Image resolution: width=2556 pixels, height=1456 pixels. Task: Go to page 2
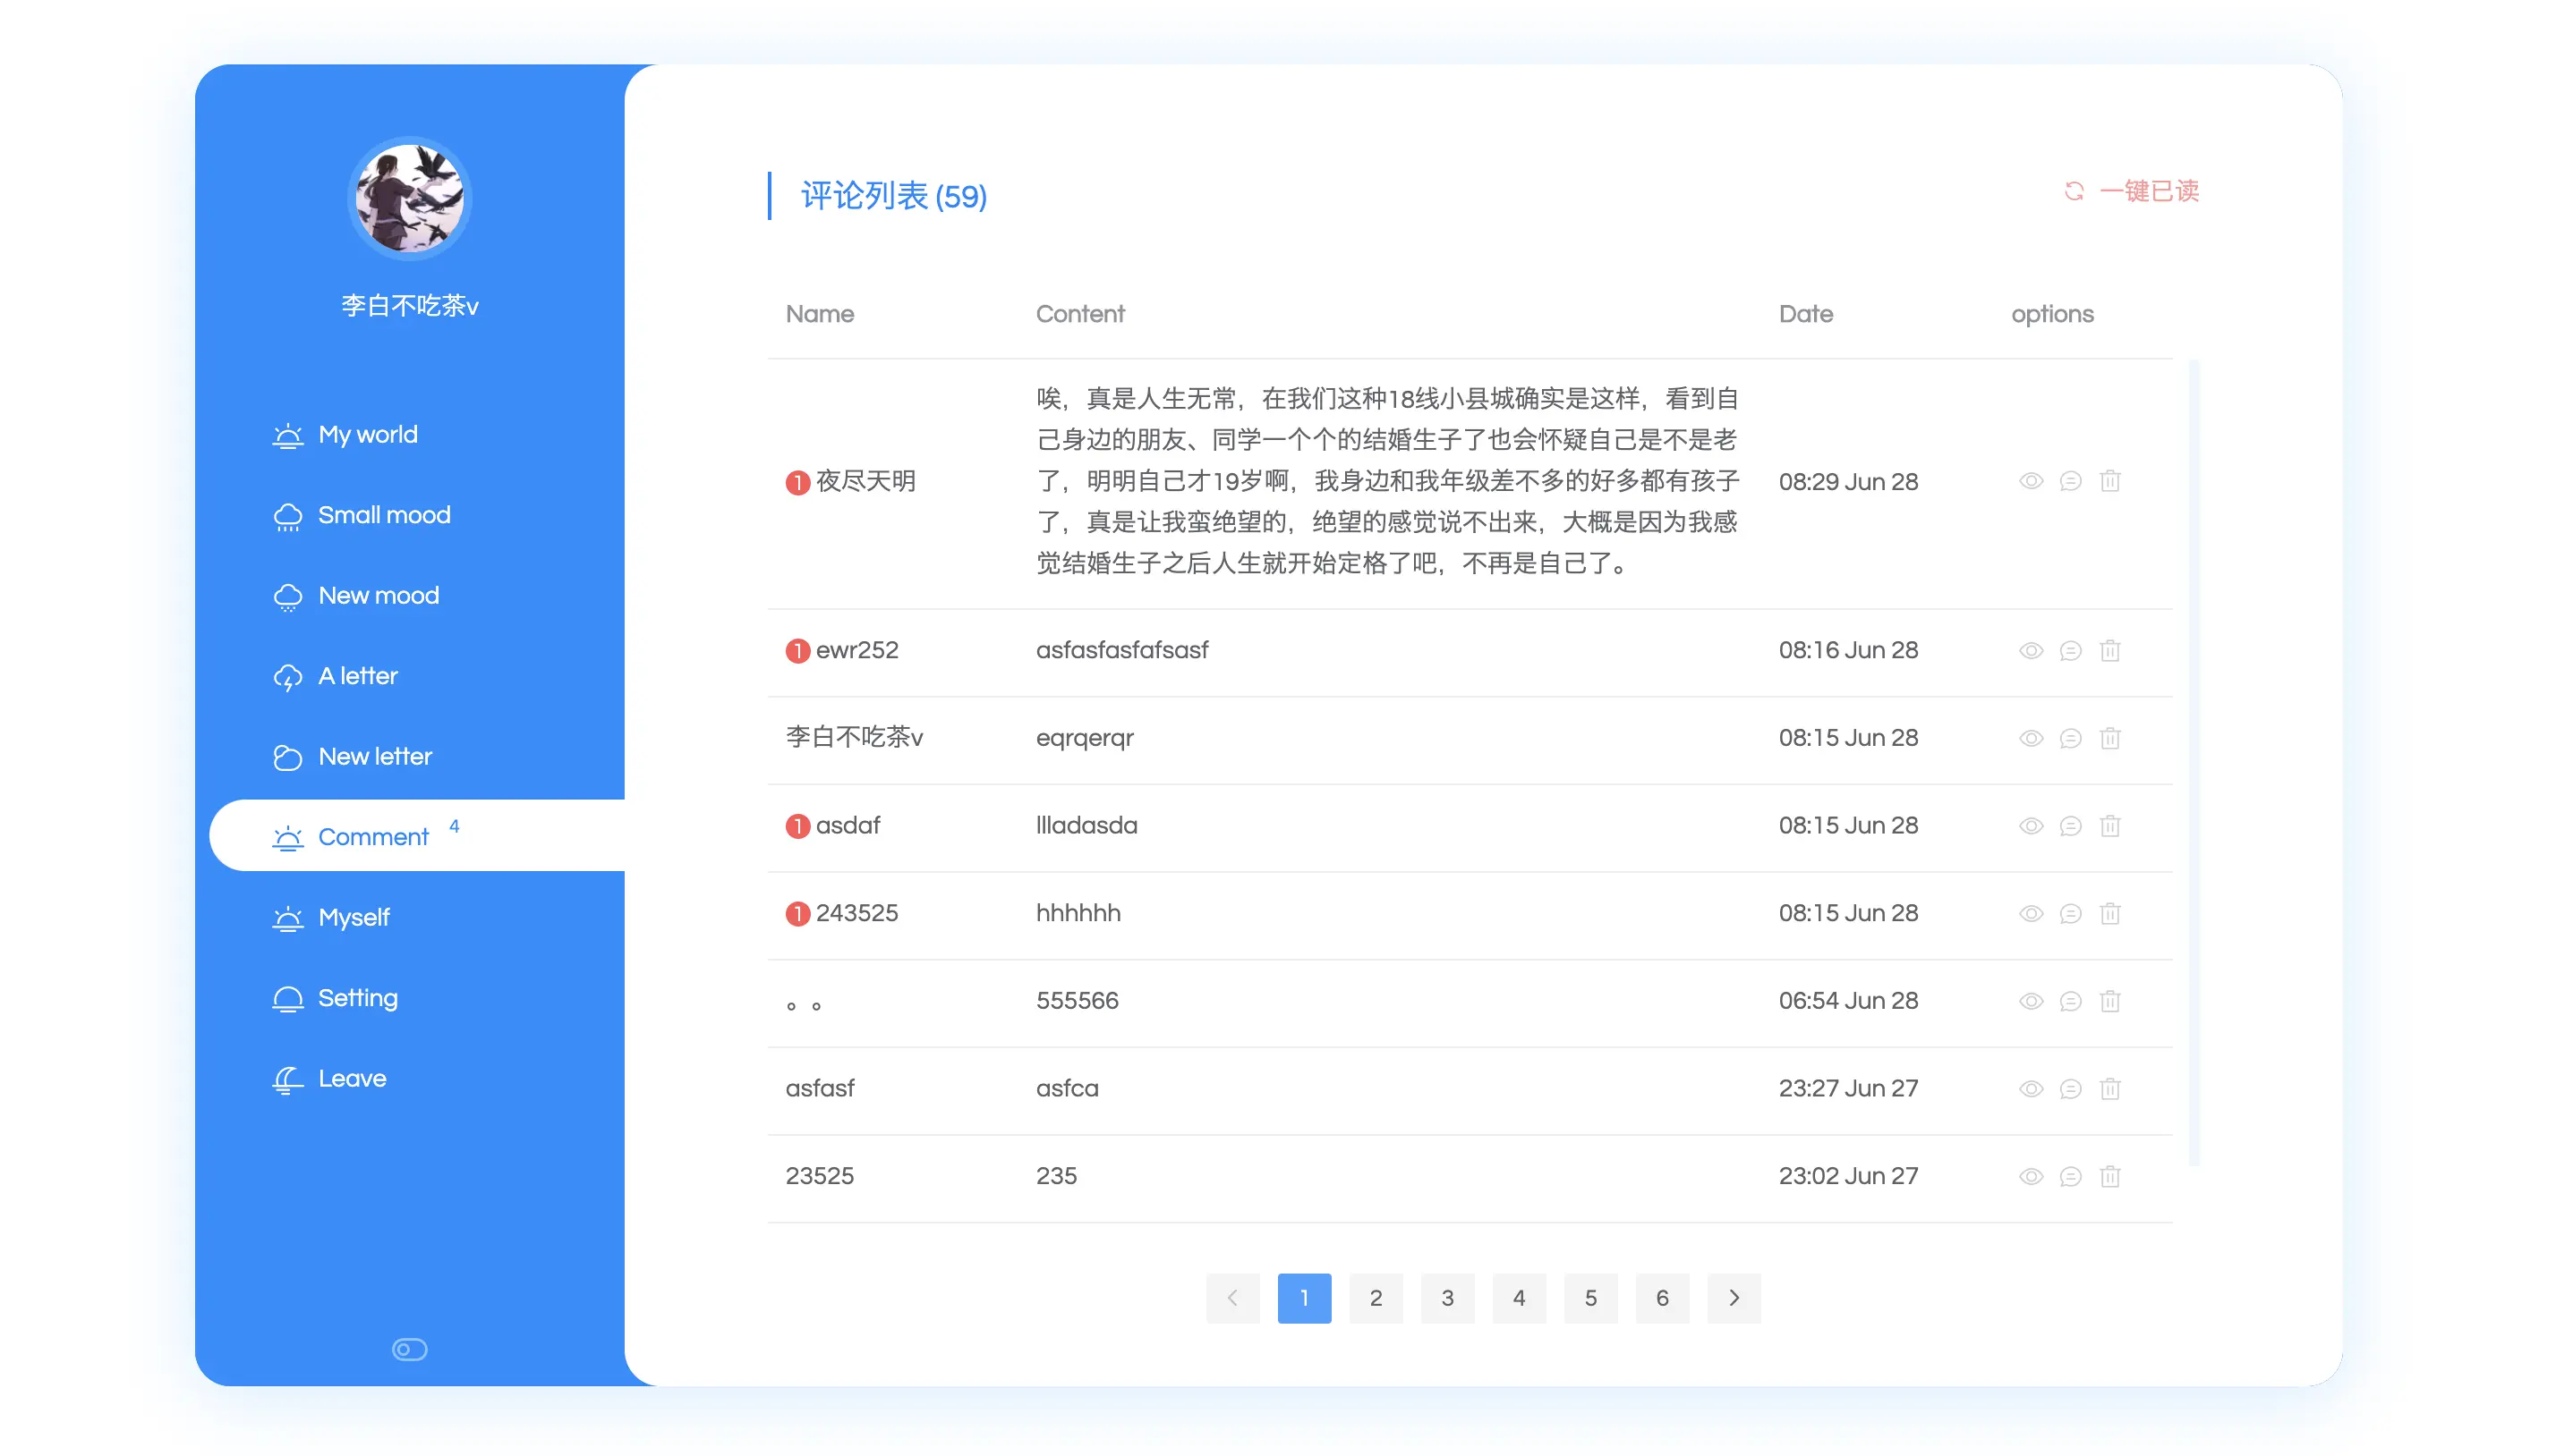coord(1376,1298)
